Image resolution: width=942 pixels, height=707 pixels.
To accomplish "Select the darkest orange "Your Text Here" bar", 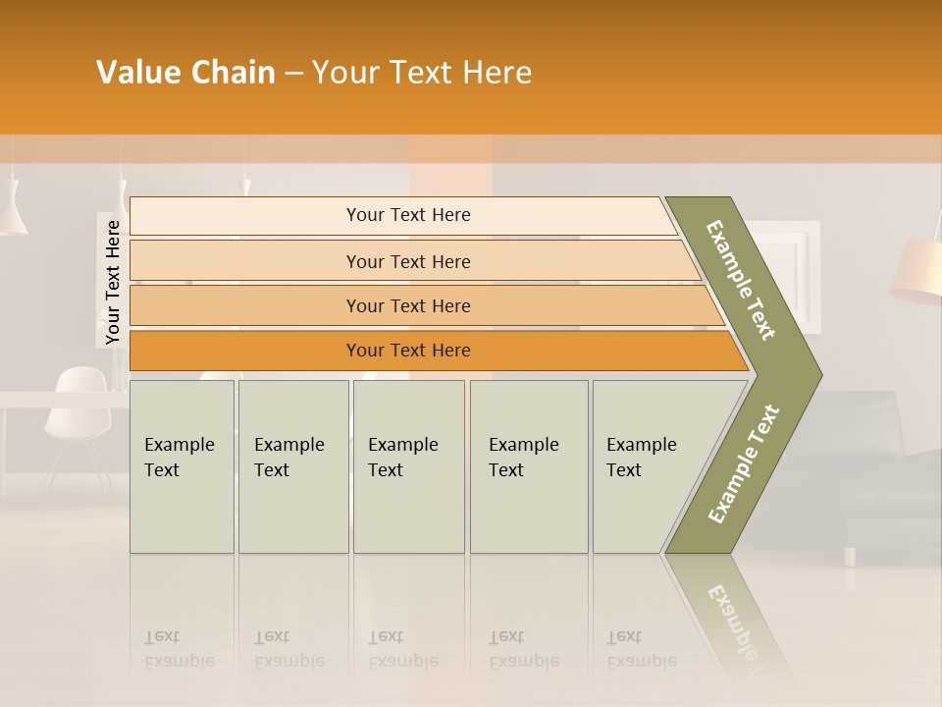I will tap(408, 351).
